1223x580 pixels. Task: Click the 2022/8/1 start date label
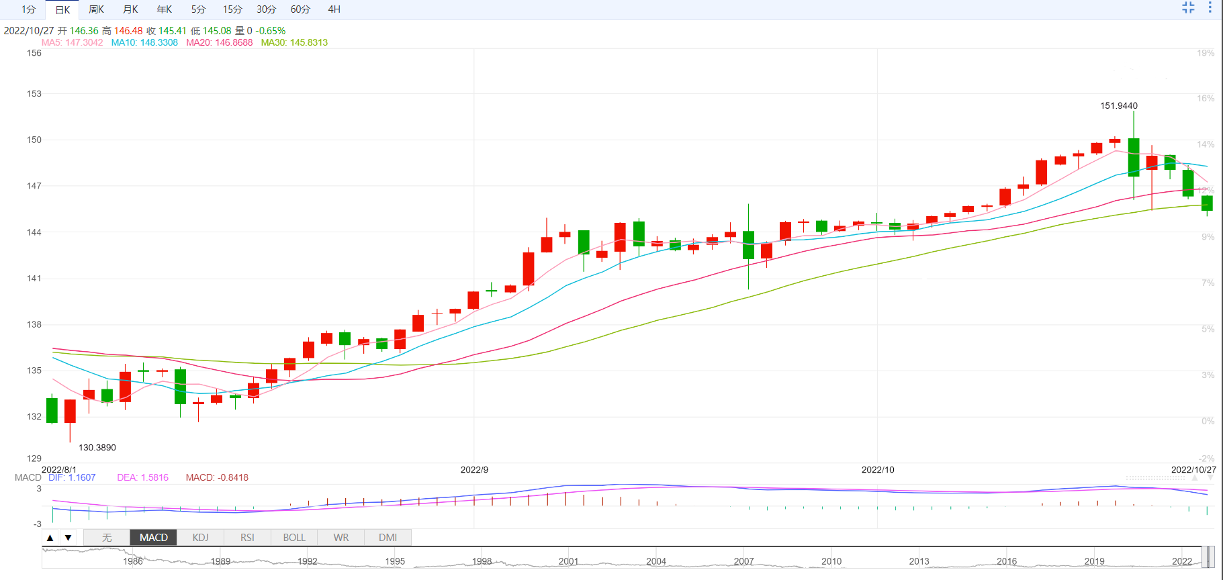pos(59,469)
